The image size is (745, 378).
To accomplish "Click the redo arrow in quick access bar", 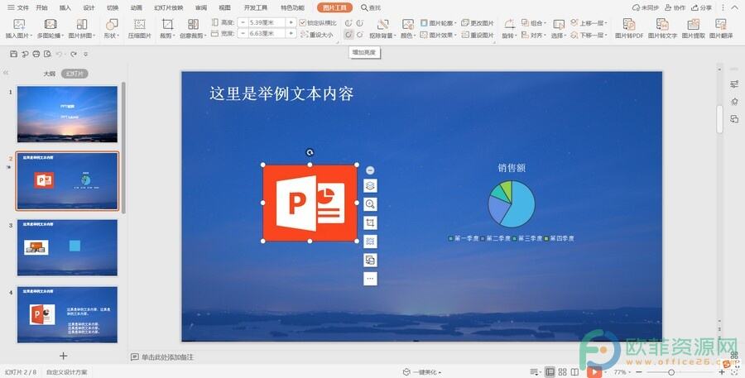I will pyautogui.click(x=74, y=54).
